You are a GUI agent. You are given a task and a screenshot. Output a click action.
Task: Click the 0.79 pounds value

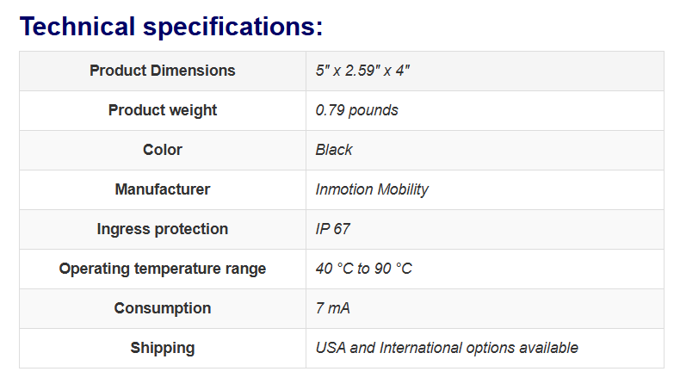pyautogui.click(x=356, y=110)
